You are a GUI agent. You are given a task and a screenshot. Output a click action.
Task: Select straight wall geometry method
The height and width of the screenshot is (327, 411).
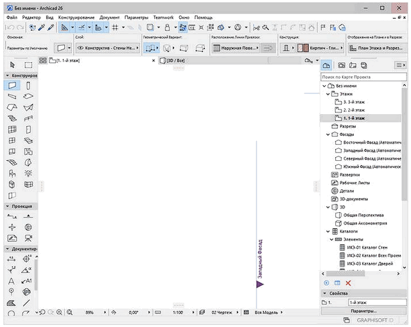(150, 48)
